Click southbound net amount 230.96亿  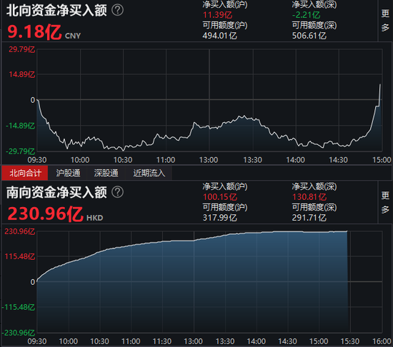coord(45,213)
